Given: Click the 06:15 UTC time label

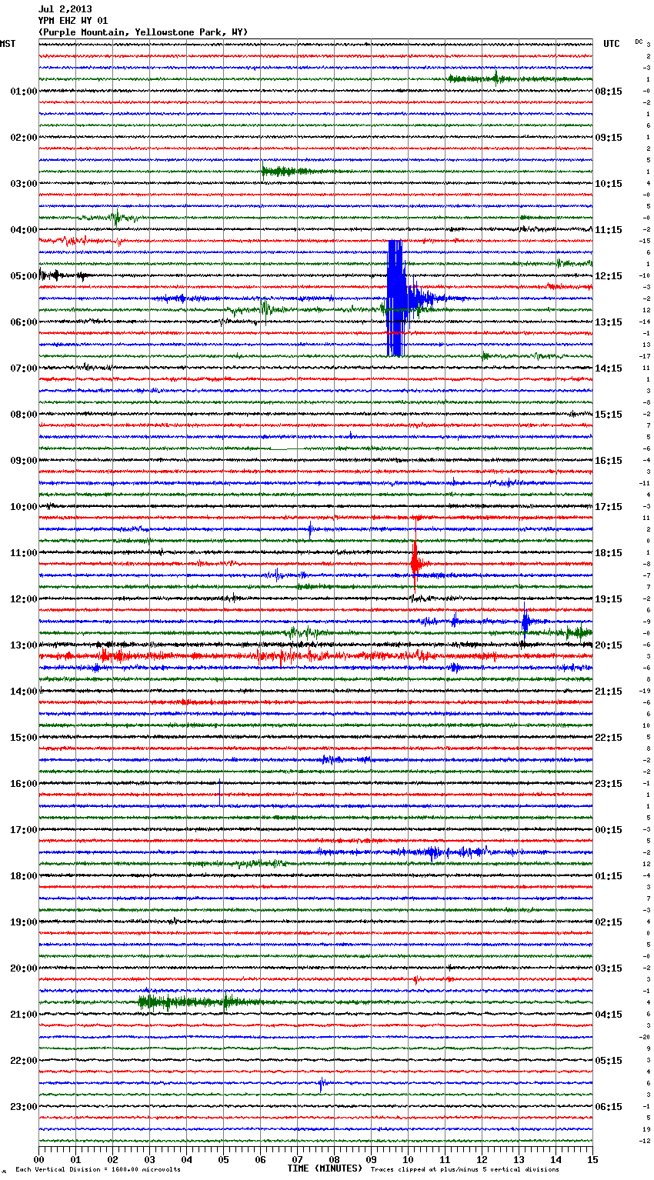Looking at the screenshot, I should (x=609, y=1107).
